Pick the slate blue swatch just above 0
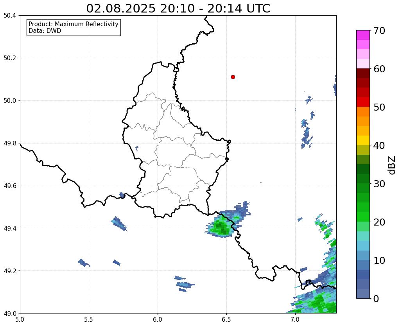 pyautogui.click(x=363, y=293)
